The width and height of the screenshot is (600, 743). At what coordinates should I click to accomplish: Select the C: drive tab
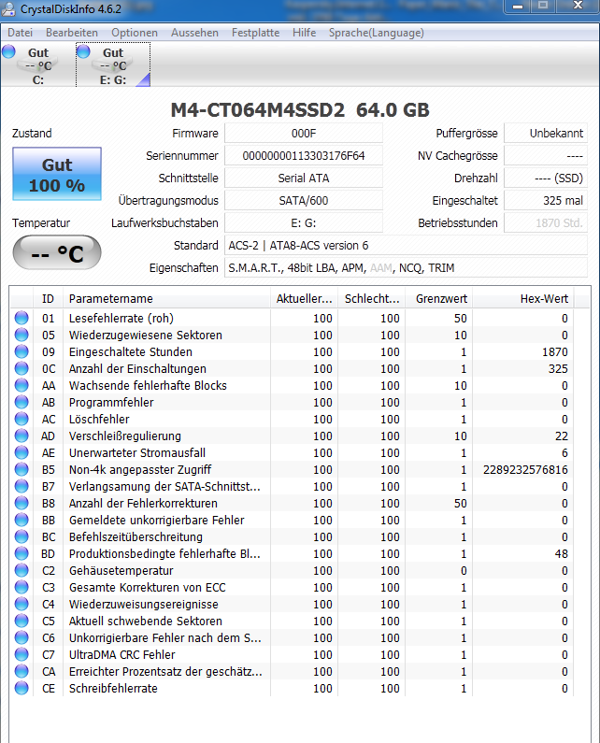click(x=38, y=64)
